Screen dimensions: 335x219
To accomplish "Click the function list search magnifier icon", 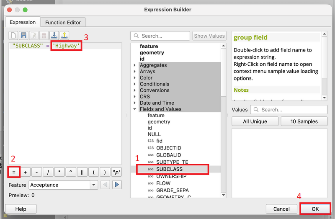I will 136,36.
